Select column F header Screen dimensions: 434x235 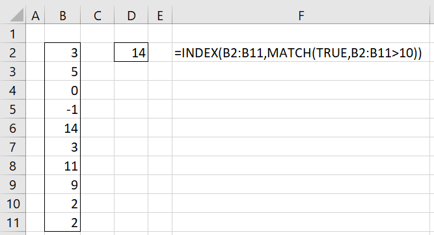click(x=301, y=16)
